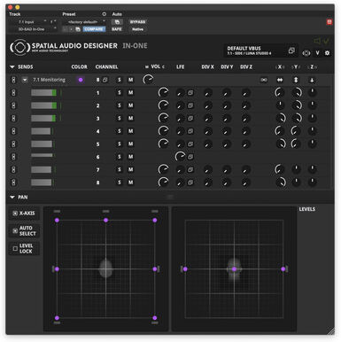Viewport: 341px width, 342px height.
Task: Click the round logo icon next to V
Action: [306, 53]
